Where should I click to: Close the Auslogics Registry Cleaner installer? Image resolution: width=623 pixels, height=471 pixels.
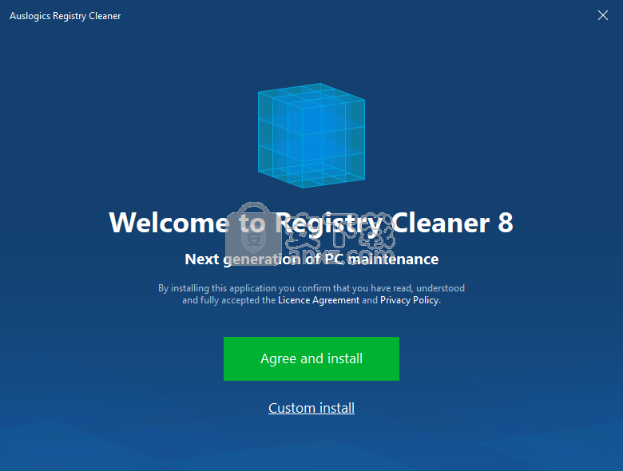(x=603, y=15)
